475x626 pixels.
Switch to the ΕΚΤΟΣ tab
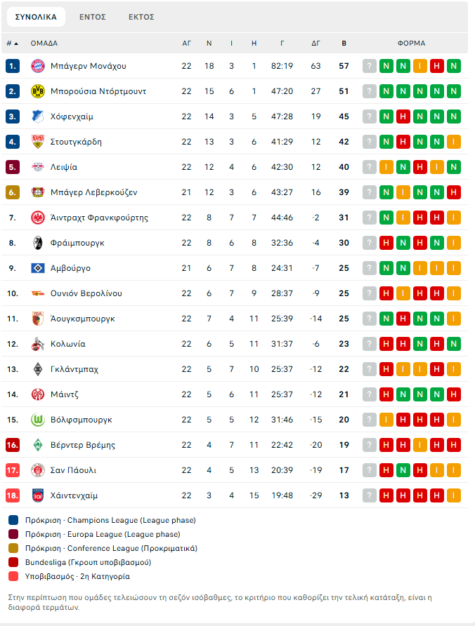(141, 17)
